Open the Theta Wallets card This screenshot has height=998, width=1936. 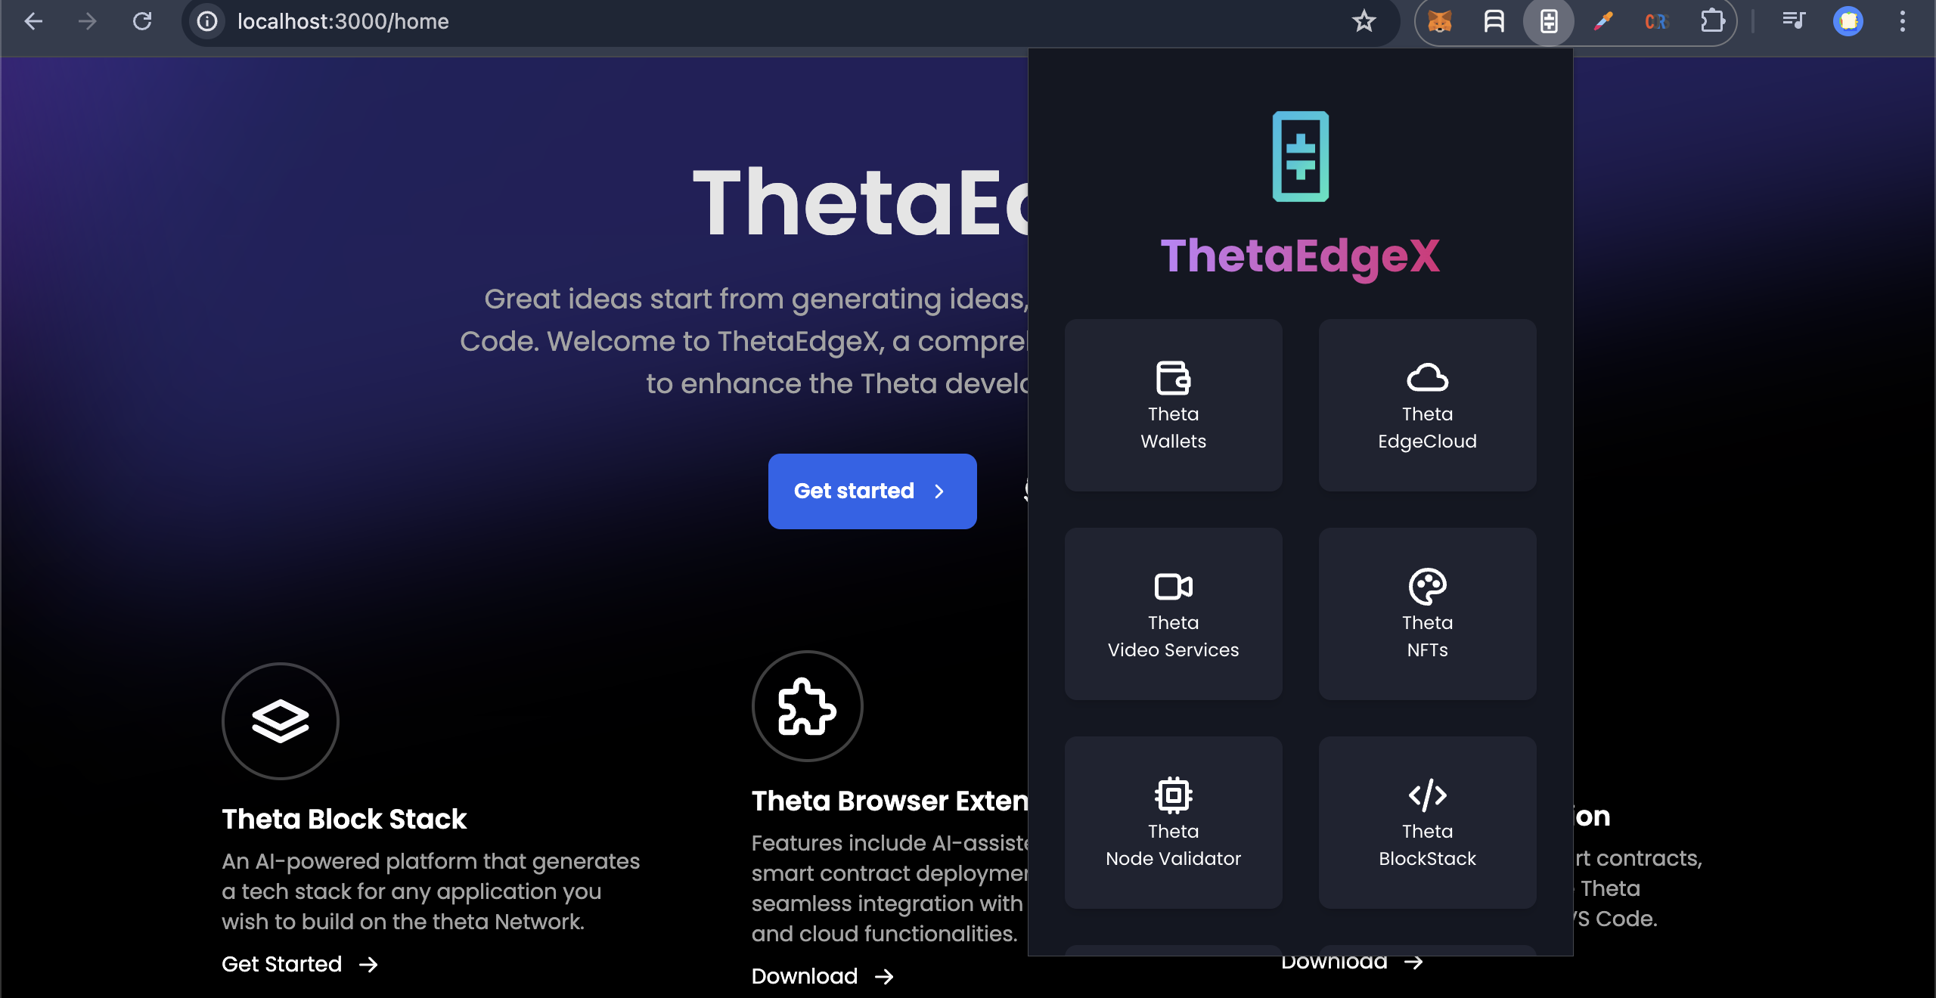pos(1174,405)
